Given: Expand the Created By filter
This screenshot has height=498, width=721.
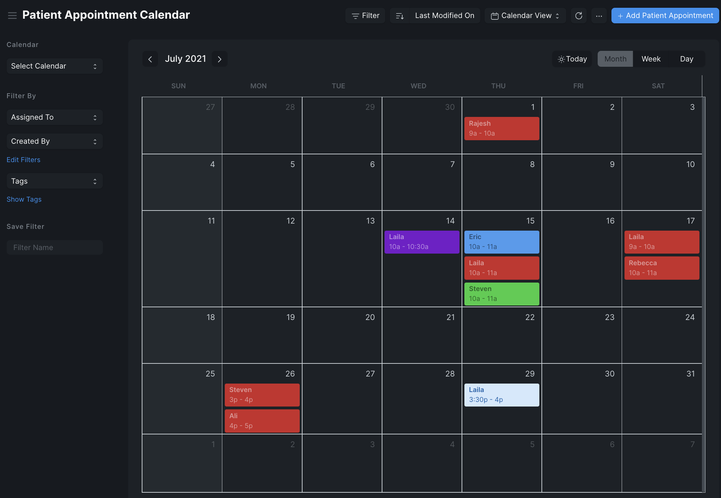Looking at the screenshot, I should tap(54, 141).
